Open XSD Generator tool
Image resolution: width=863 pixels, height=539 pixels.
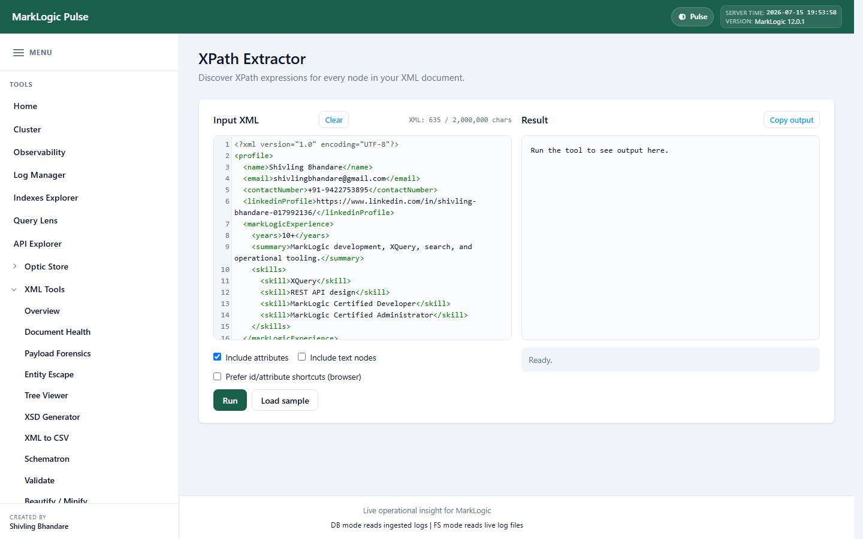(52, 417)
